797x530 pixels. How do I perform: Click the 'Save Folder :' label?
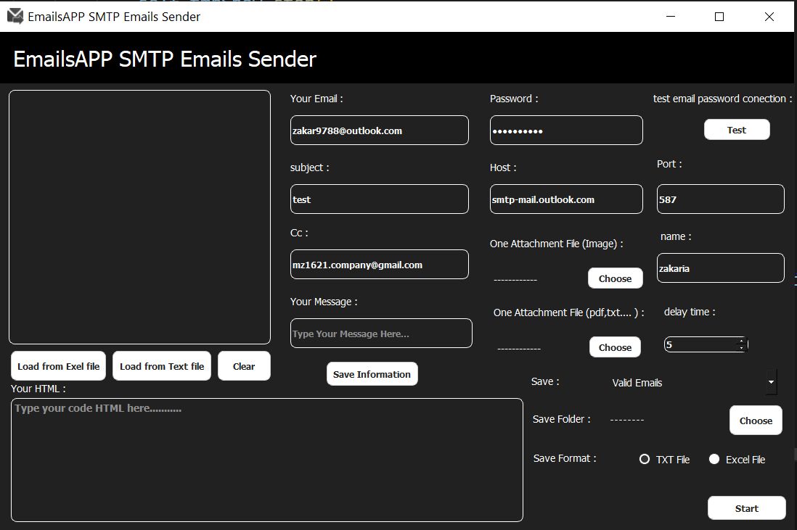tap(562, 419)
